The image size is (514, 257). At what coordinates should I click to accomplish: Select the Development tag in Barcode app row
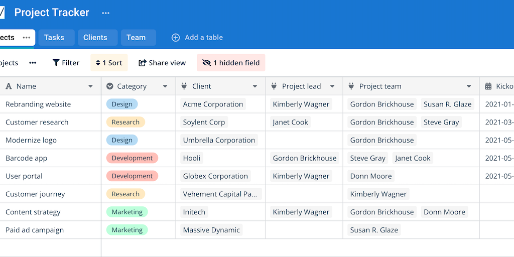132,158
